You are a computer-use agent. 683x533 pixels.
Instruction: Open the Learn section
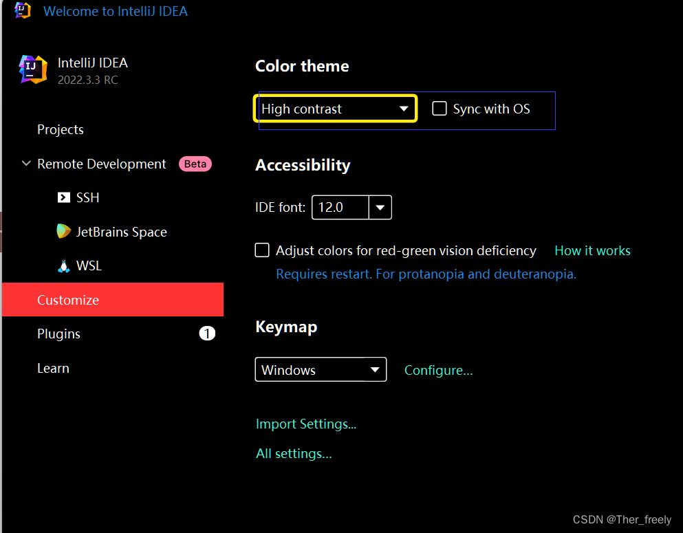tap(53, 368)
